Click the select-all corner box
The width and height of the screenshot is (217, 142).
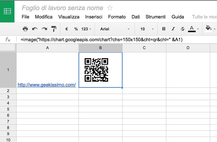point(8,48)
